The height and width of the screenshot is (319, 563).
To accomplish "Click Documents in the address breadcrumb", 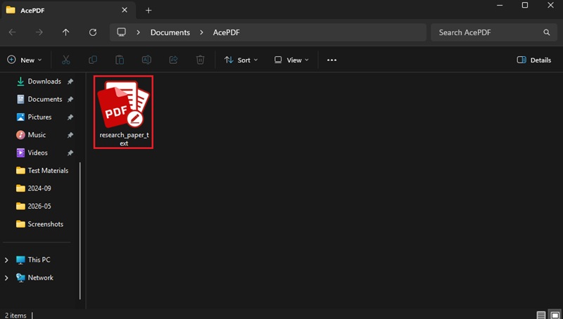I will [x=170, y=32].
